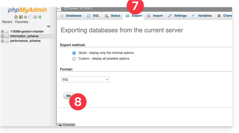Screen dimensions: 239x133
Task: Open the SQL format dropdown
Action: tap(85, 79)
